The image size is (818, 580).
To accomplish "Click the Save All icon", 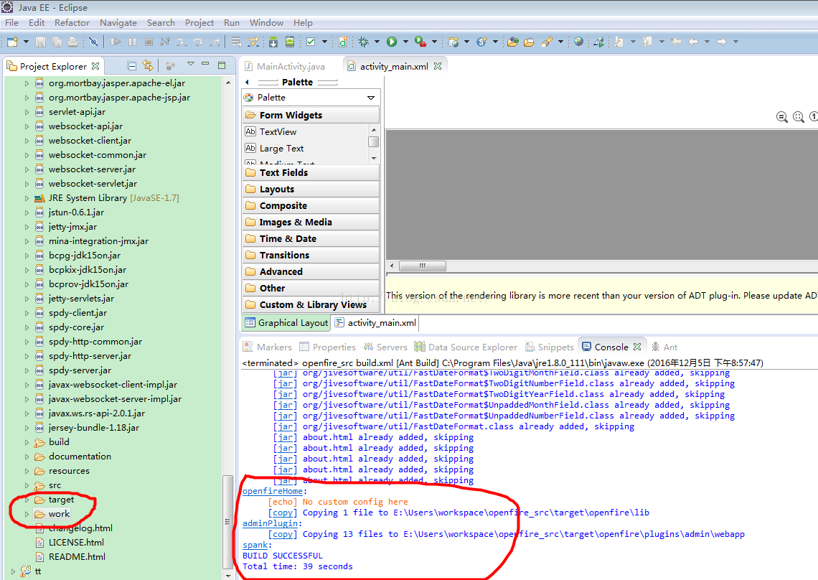I will tap(57, 42).
